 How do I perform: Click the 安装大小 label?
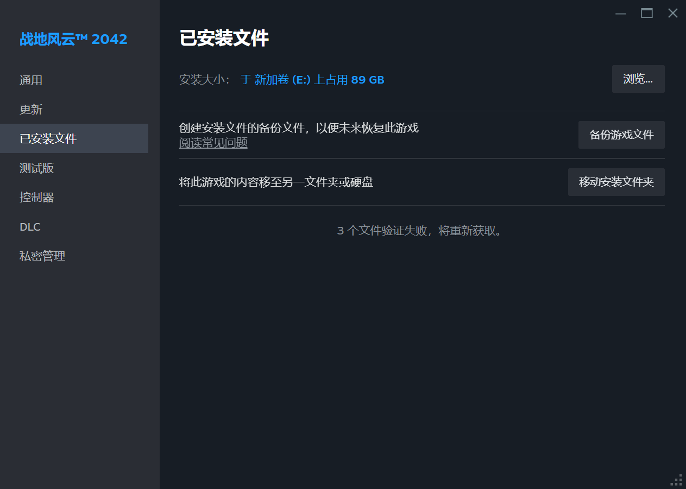[x=203, y=79]
